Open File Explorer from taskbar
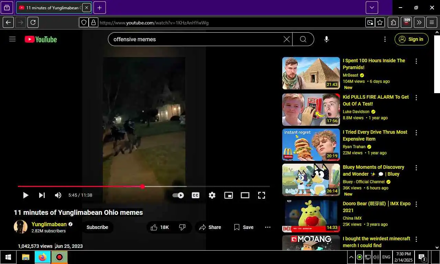This screenshot has height=264, width=440. click(x=25, y=257)
